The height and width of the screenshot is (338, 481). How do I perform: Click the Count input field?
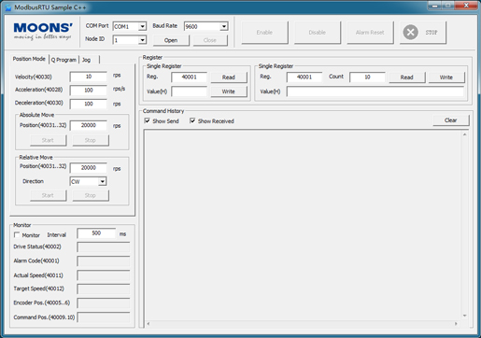click(367, 77)
